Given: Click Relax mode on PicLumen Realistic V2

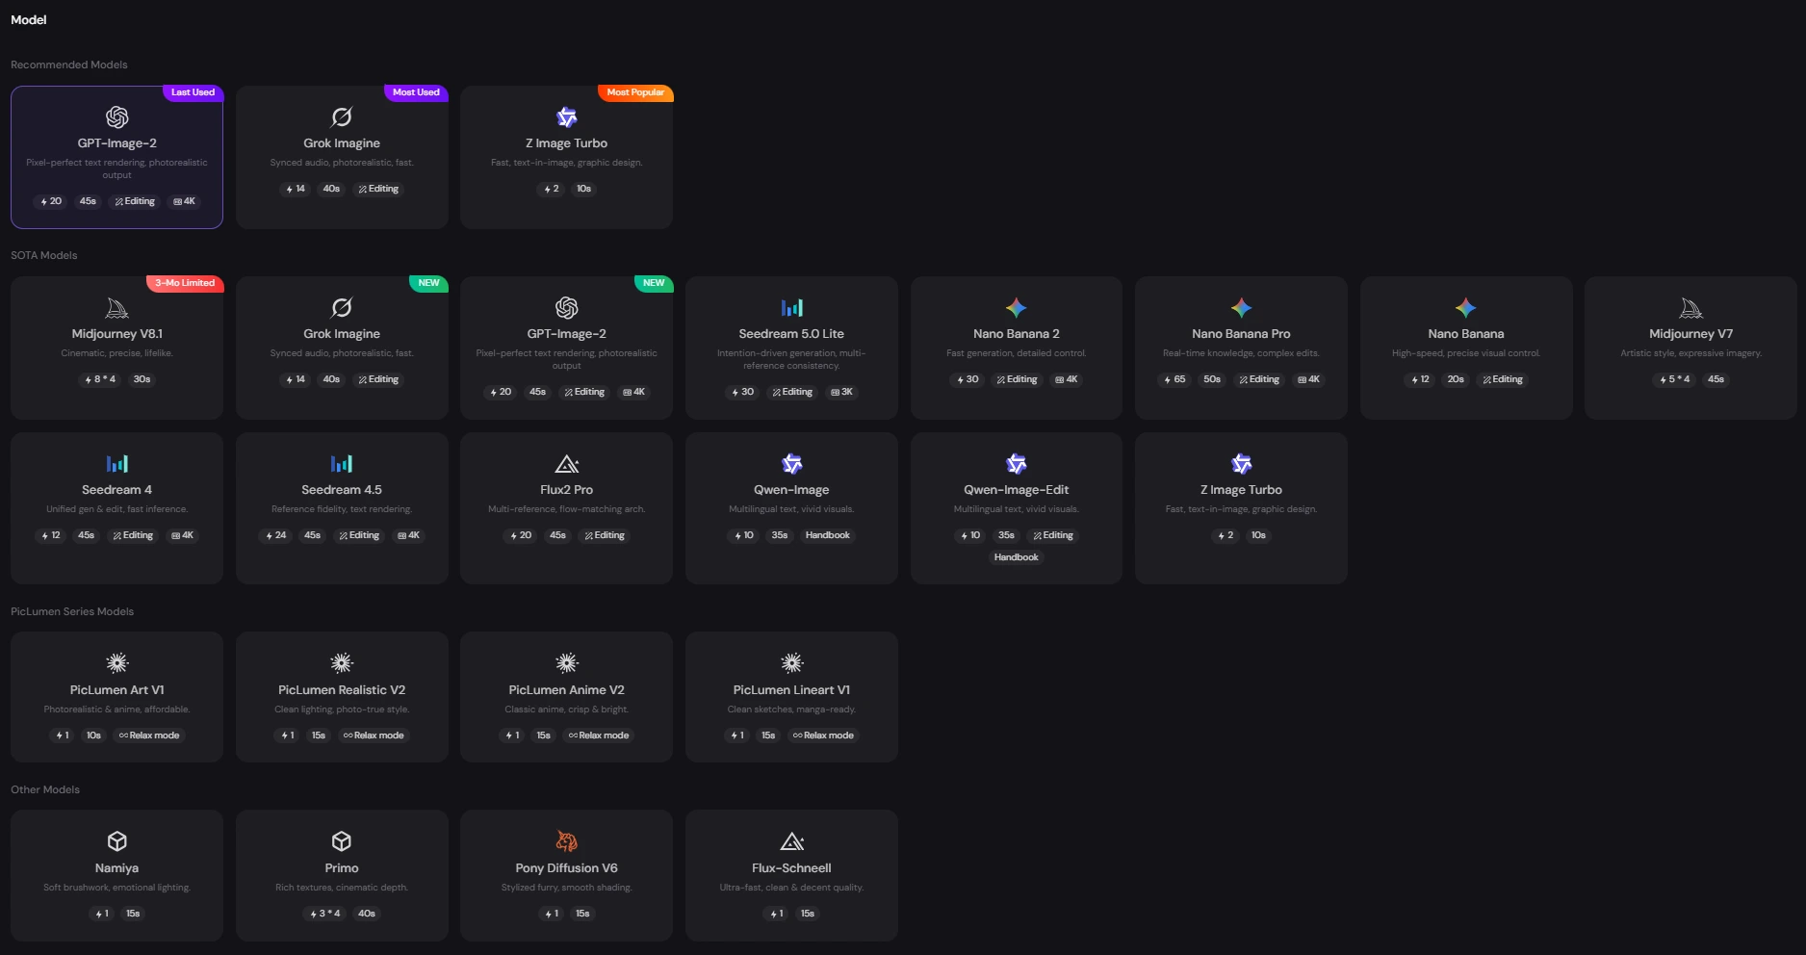Looking at the screenshot, I should pos(374,736).
